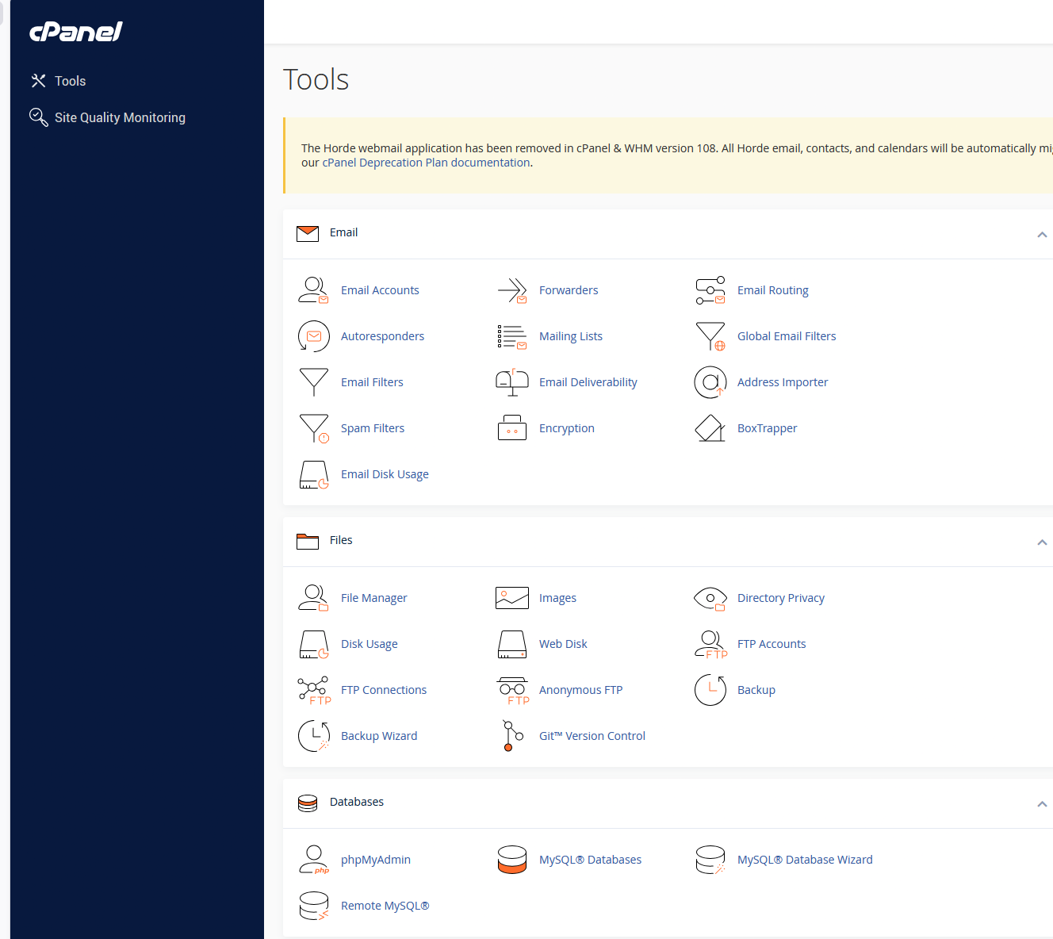Open the Email Disk Usage link
1053x939 pixels.
(x=385, y=474)
